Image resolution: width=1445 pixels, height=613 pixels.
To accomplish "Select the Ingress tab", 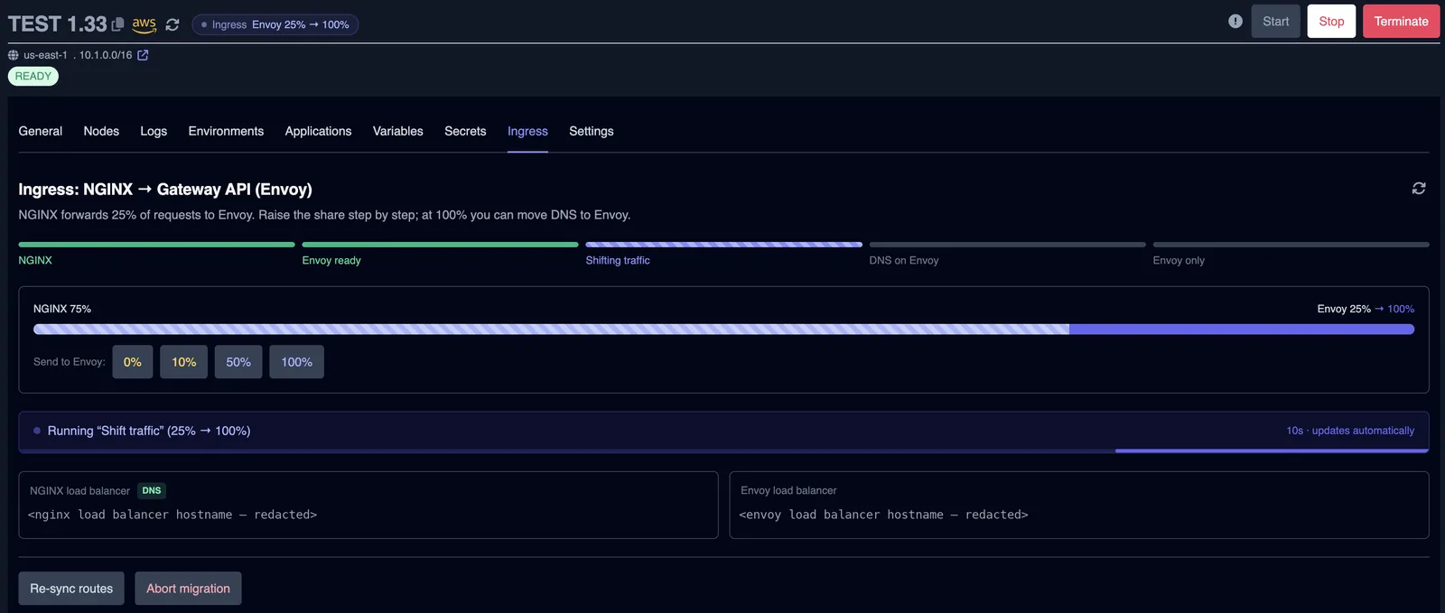I will (527, 131).
